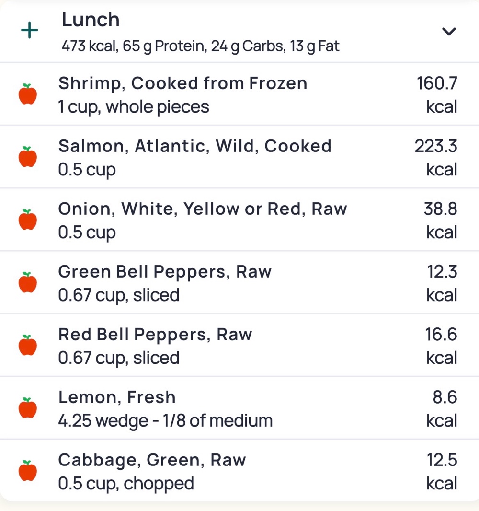Select Onion, White, Yellow or Red, Raw
The width and height of the screenshot is (479, 511).
click(x=239, y=220)
